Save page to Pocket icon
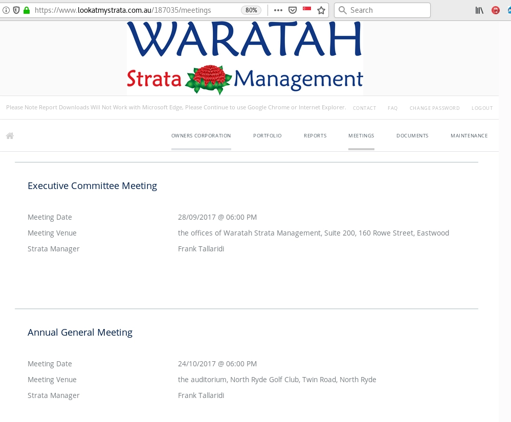Image resolution: width=511 pixels, height=422 pixels. [x=293, y=10]
